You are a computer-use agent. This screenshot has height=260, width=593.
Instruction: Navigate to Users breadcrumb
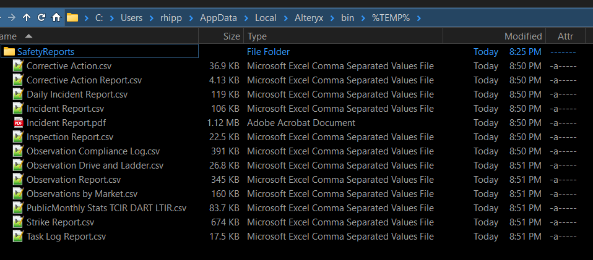coord(132,18)
